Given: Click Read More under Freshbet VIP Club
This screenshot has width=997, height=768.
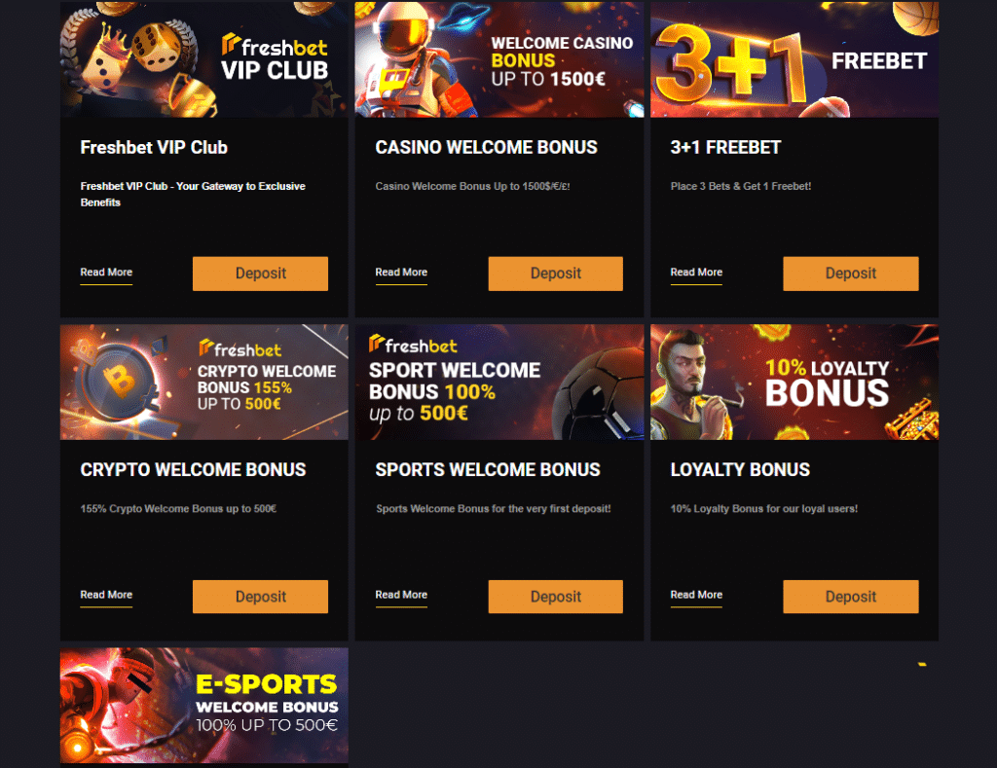Looking at the screenshot, I should (106, 273).
